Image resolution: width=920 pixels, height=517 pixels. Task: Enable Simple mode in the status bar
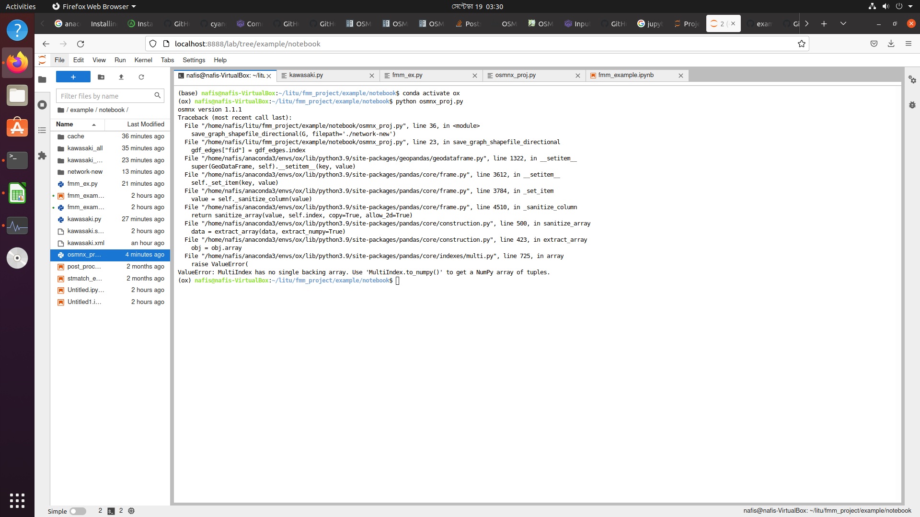tap(78, 511)
